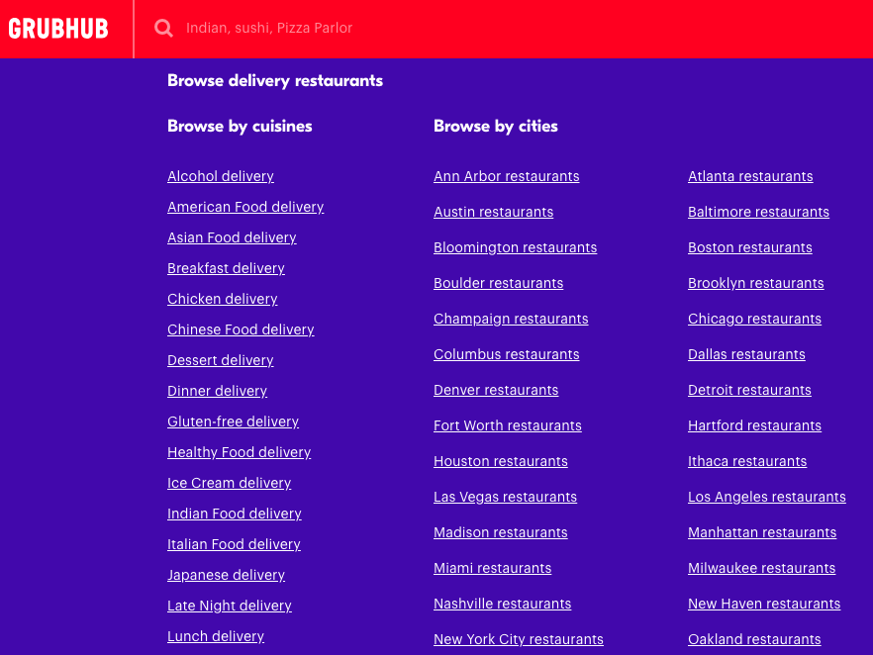Open Alcohol delivery link
873x655 pixels.
(221, 176)
